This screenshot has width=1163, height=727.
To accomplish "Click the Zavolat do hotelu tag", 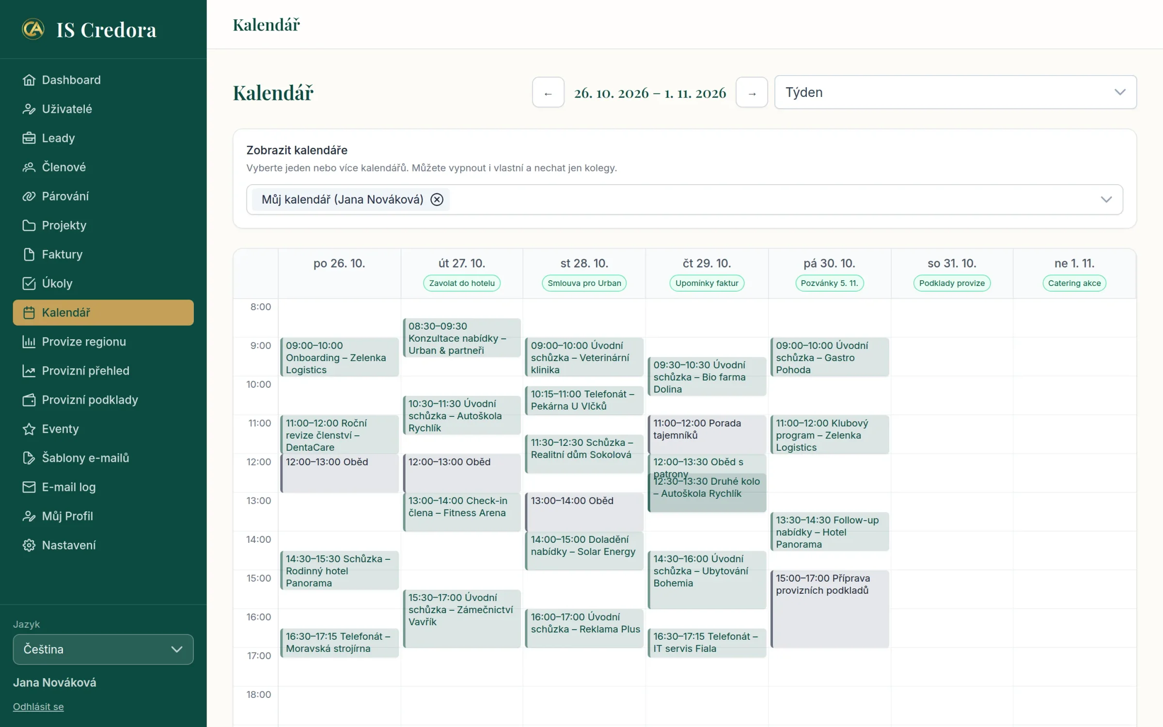I will click(462, 283).
